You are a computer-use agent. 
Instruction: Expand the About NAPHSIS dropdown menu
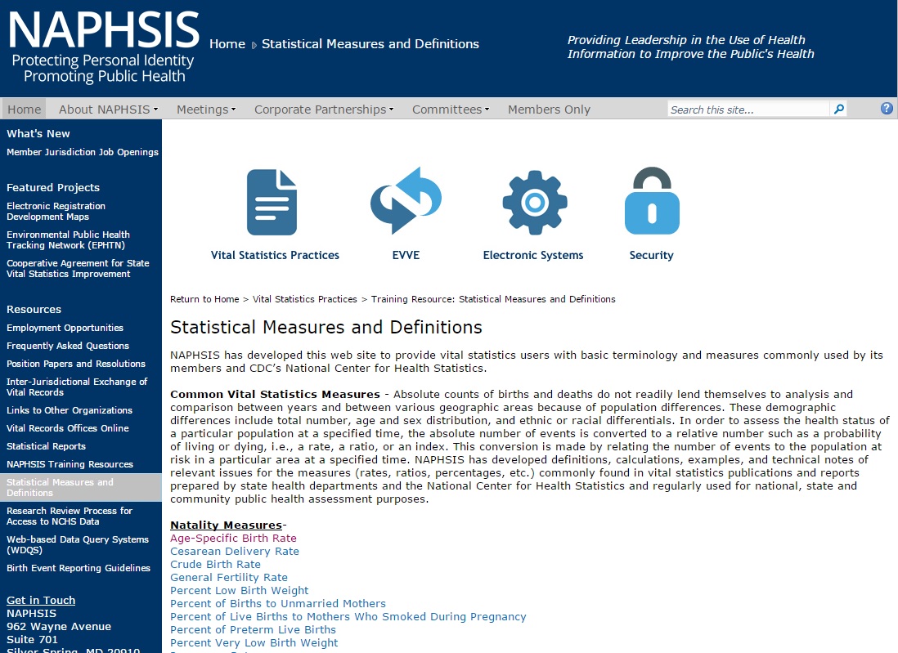click(108, 110)
